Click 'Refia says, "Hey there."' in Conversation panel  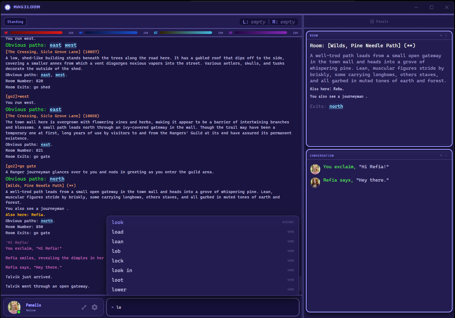pos(356,180)
